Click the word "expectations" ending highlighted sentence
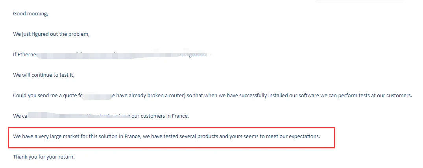The image size is (423, 168). tap(304, 137)
